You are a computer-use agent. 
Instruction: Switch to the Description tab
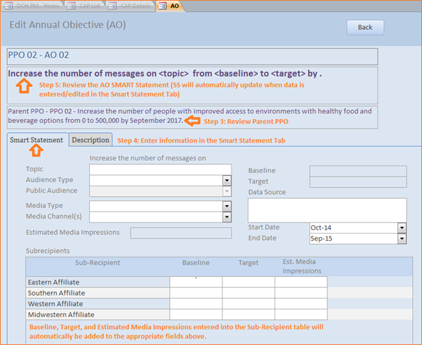tap(90, 140)
